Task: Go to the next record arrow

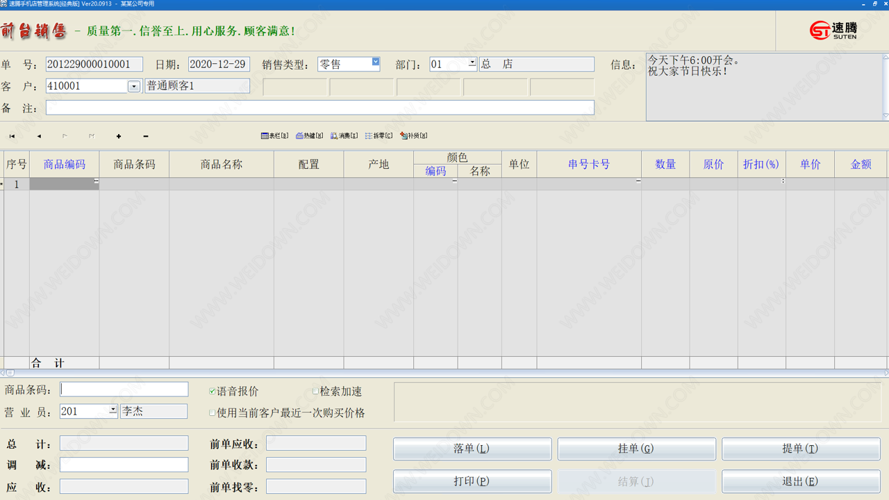Action: [x=65, y=136]
